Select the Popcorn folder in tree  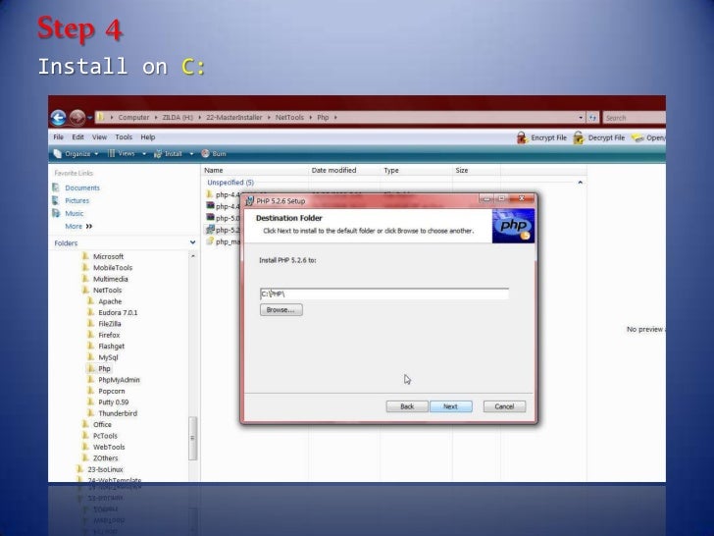coord(112,391)
